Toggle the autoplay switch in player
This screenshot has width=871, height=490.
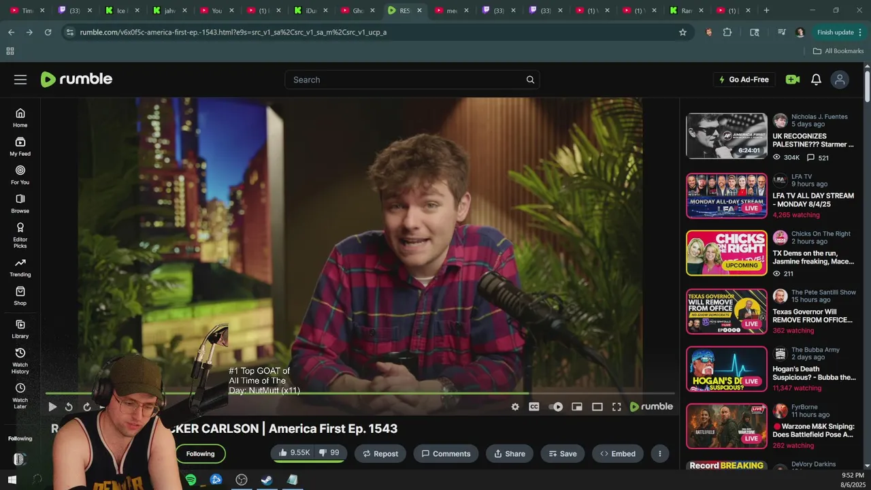point(556,407)
